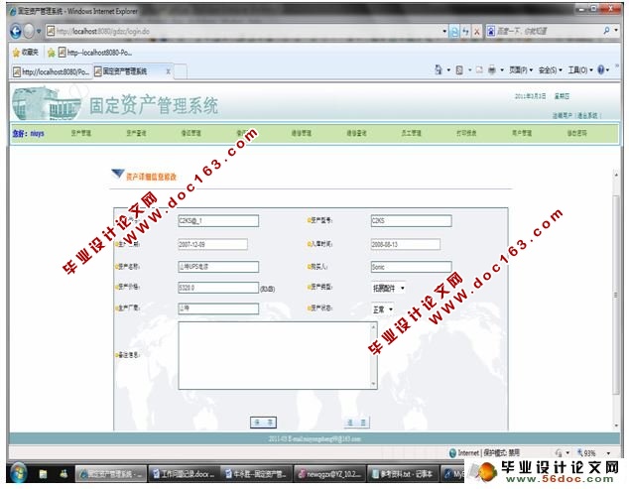The height and width of the screenshot is (489, 629).
Task: Click the 资产价格 field showing 5320.0
Action: 218,288
